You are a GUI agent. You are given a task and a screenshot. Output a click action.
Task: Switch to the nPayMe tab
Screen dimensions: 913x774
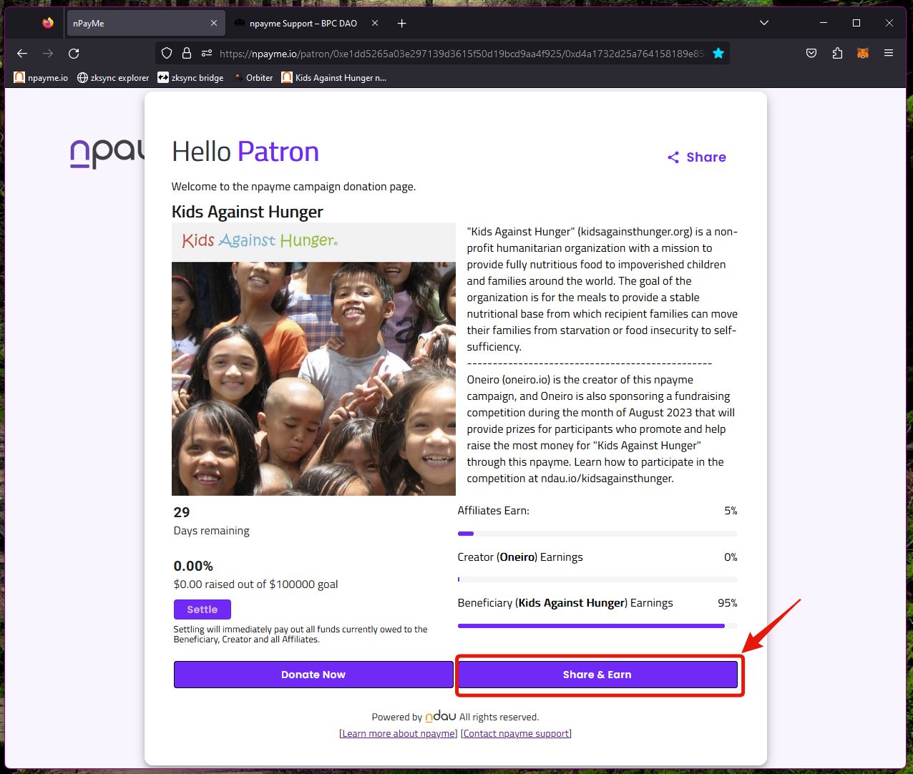(x=145, y=23)
